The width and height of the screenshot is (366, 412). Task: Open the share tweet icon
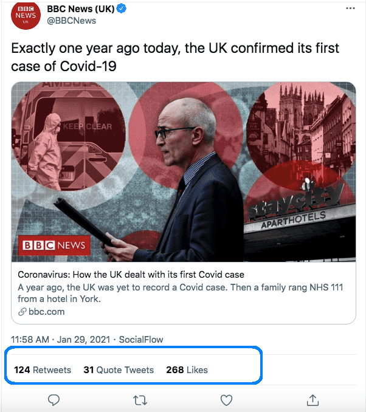[312, 400]
